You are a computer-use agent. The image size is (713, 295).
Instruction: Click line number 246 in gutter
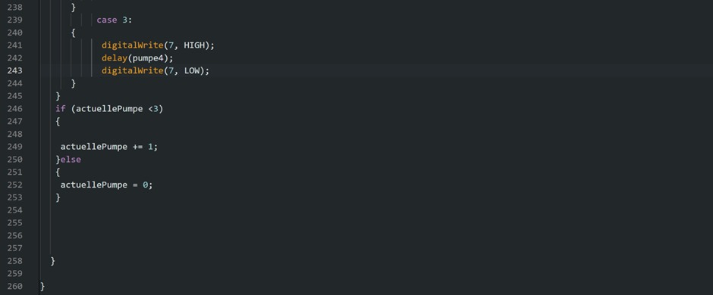(x=14, y=109)
